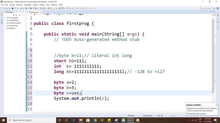The width and height of the screenshot is (220, 123).
Task: Collapse the main method fold marker
Action: point(33,34)
